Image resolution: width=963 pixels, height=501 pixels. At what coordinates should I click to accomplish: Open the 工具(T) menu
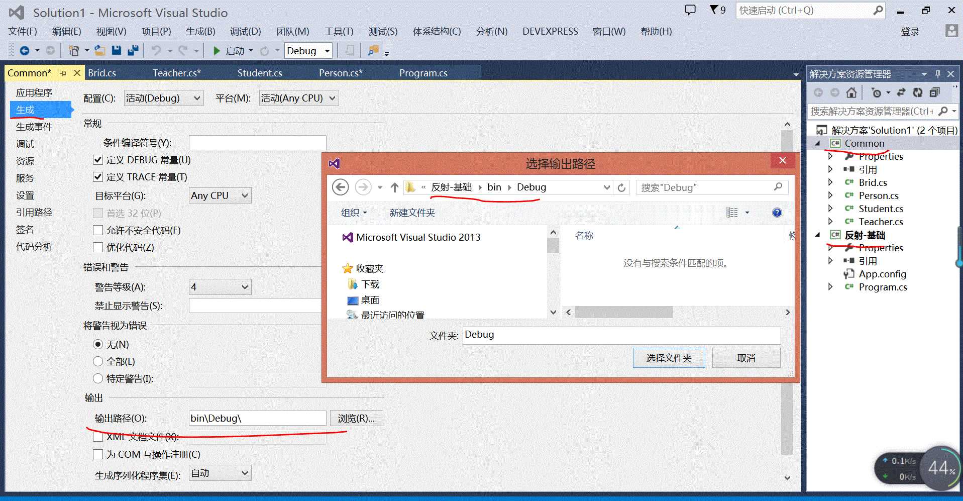pos(339,31)
